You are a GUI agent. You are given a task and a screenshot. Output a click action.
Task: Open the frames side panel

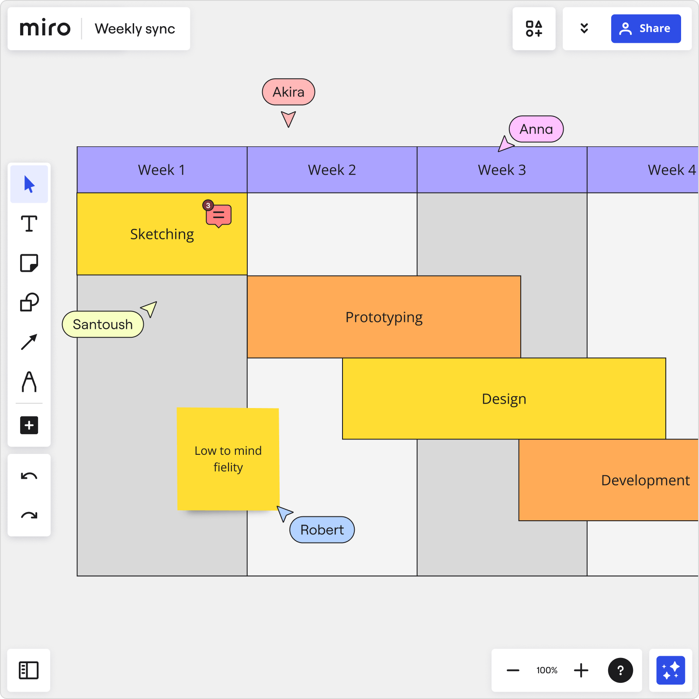pos(29,670)
